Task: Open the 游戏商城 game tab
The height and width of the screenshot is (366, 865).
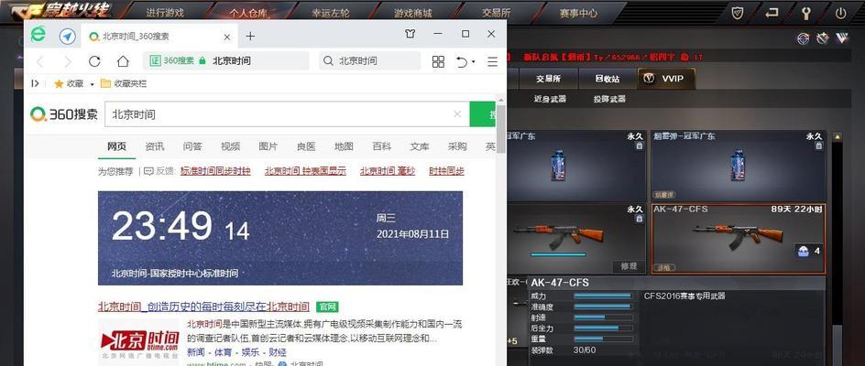Action: [413, 12]
